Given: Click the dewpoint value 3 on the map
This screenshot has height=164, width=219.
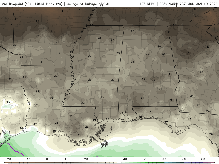Looking at the screenshot, I should [x=62, y=11].
